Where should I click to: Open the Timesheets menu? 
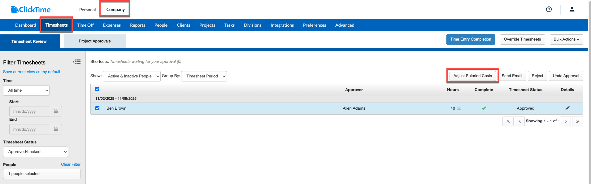coord(56,25)
